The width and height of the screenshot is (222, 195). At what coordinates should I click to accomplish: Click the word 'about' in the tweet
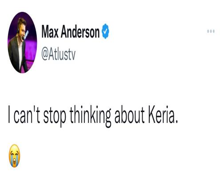[x=130, y=114]
